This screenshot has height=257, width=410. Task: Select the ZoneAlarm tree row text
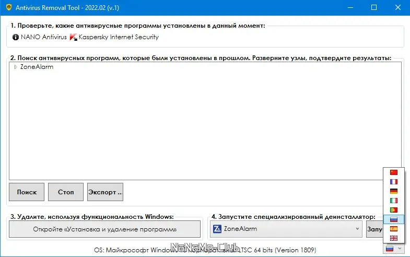[x=37, y=67]
